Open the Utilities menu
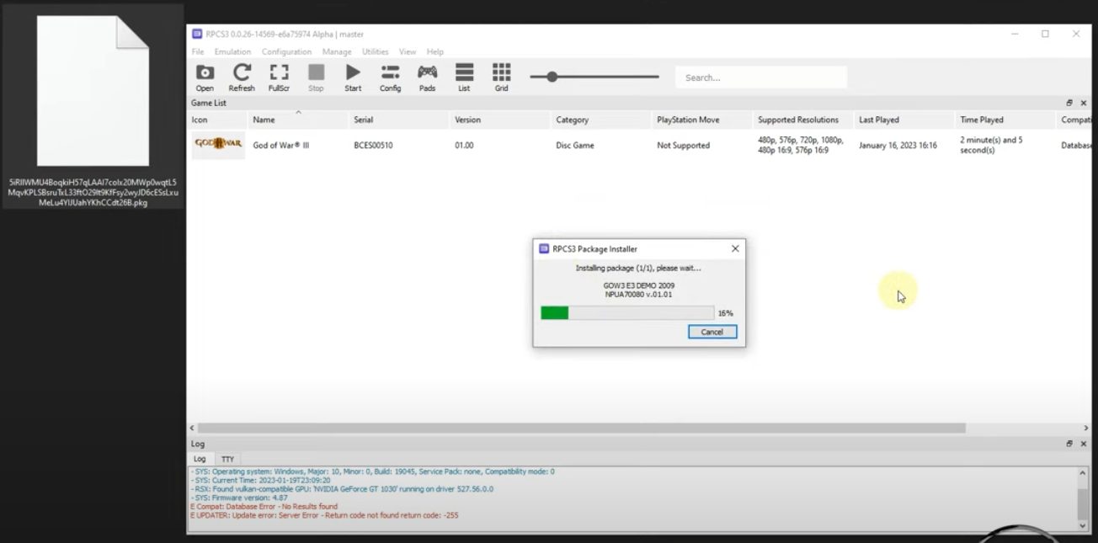This screenshot has height=543, width=1098. (x=376, y=51)
